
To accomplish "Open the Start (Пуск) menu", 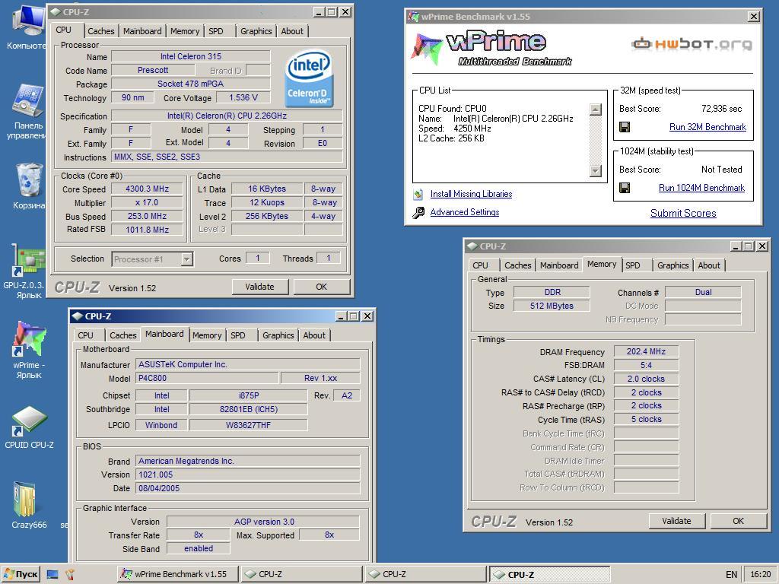I will tap(21, 574).
